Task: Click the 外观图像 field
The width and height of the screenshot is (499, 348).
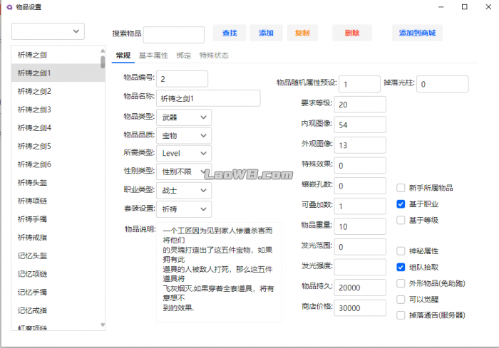Action: pyautogui.click(x=360, y=145)
